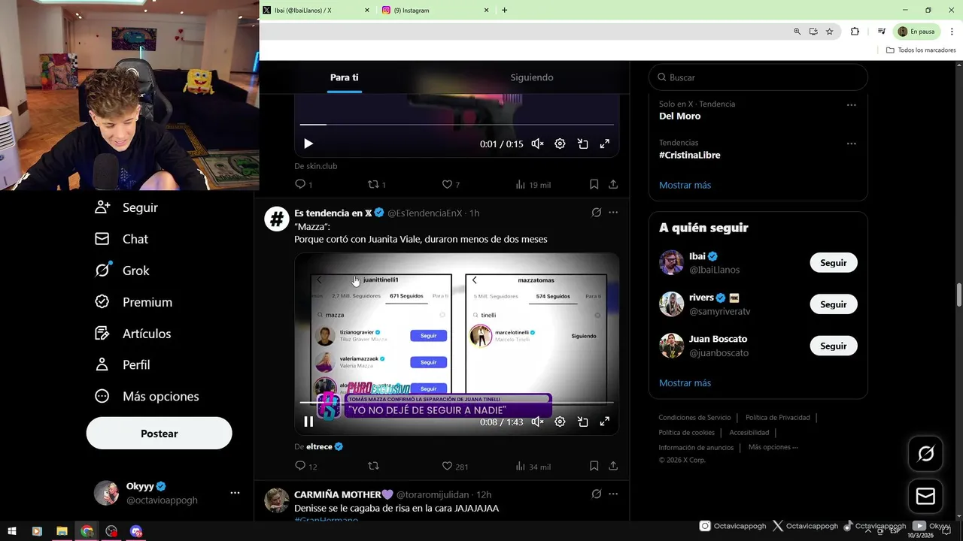The width and height of the screenshot is (963, 541).
Task: Open more options for Del Moro trend
Action: click(852, 105)
